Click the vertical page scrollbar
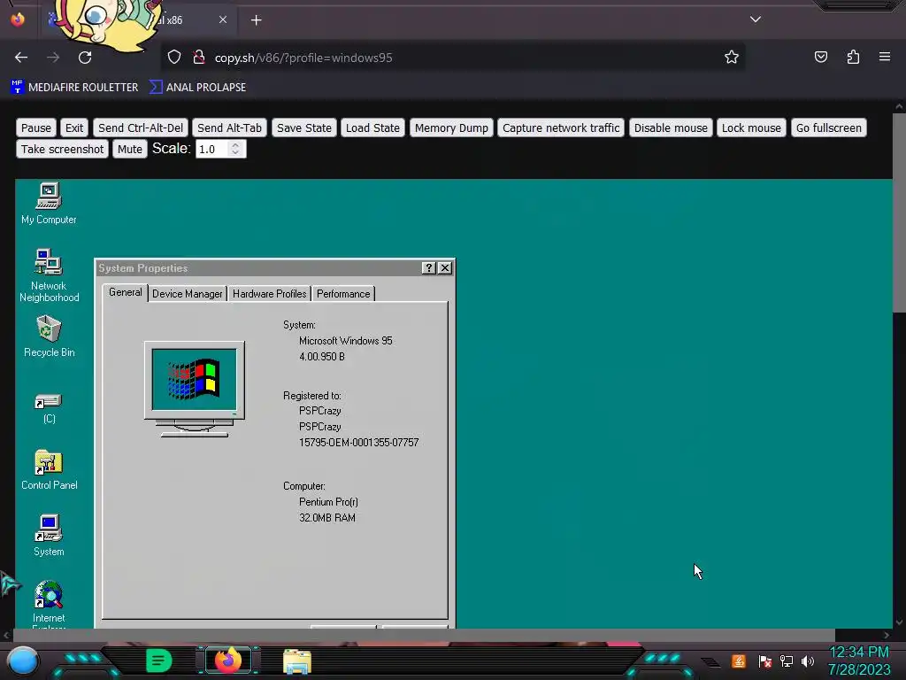The width and height of the screenshot is (906, 680). click(899, 212)
